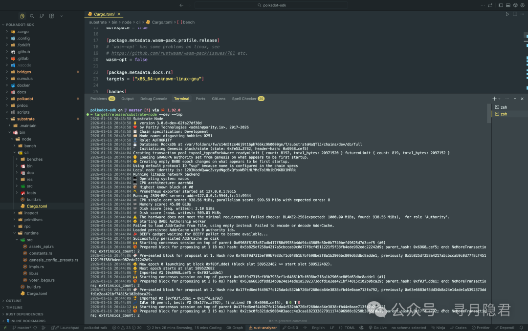Image resolution: width=528 pixels, height=331 pixels.
Task: Open the terminal launch profile dropdown
Action: coord(500,99)
